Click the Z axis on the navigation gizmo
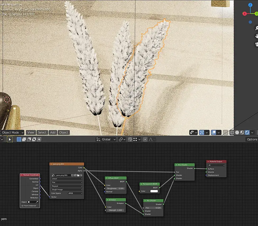258x226 pixels. point(250,5)
